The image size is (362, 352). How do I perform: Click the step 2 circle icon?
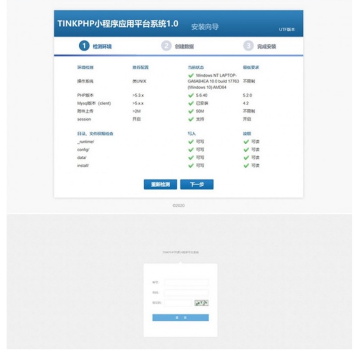pos(166,46)
